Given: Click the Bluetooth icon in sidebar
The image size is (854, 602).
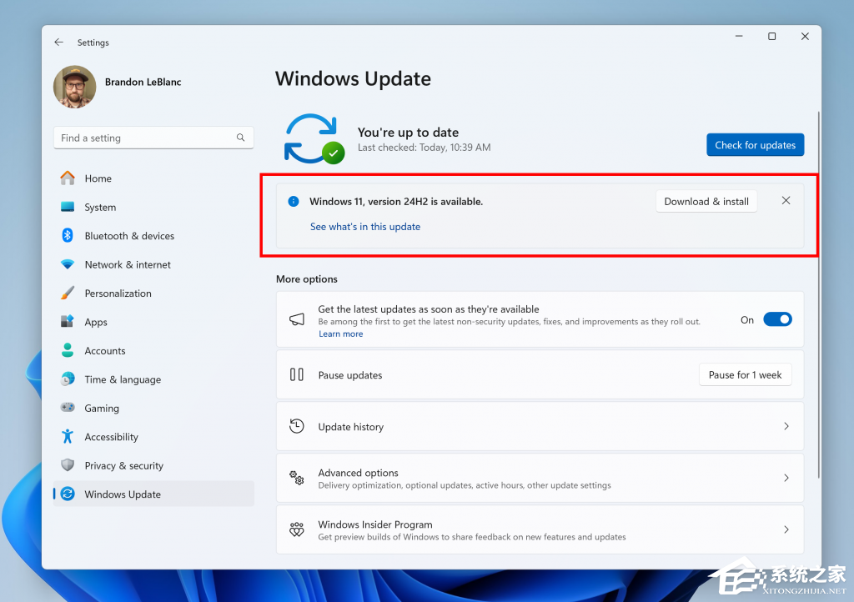Looking at the screenshot, I should (x=68, y=235).
